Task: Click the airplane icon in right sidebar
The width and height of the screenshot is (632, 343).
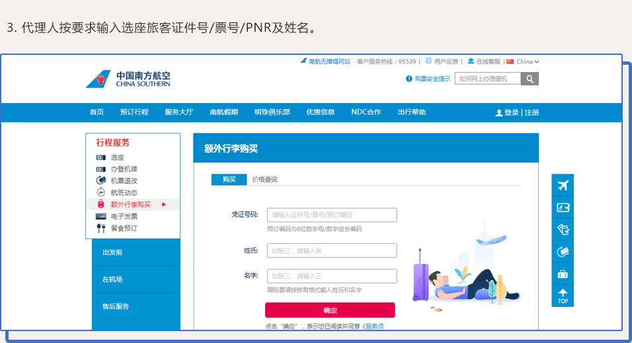Action: click(563, 185)
